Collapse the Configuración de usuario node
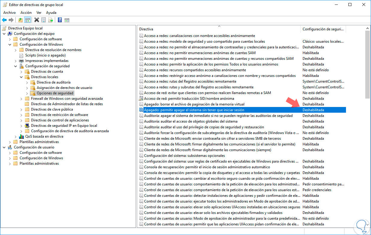This screenshot has height=235, width=371. tap(4, 147)
